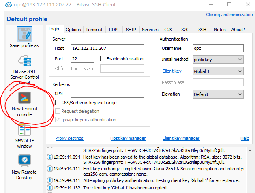255x193 pixels.
Task: Click info icon beside 'Attempting publickey' entry
Action: (50, 180)
